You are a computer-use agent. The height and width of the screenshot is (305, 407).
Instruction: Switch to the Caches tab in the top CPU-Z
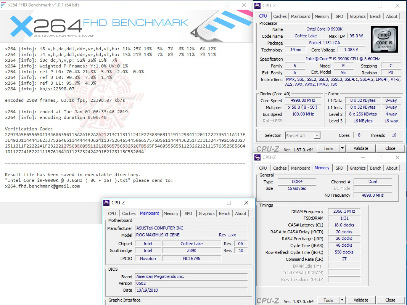pyautogui.click(x=280, y=16)
